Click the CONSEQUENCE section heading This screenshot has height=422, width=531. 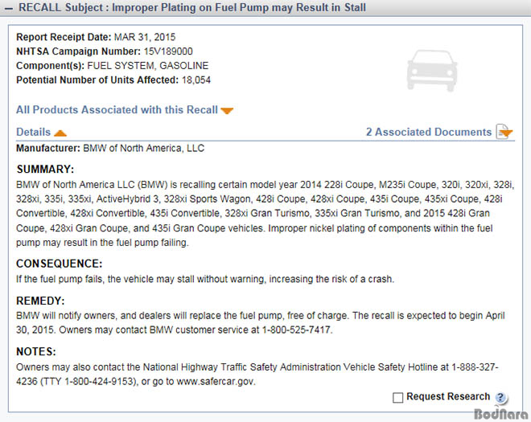point(60,264)
